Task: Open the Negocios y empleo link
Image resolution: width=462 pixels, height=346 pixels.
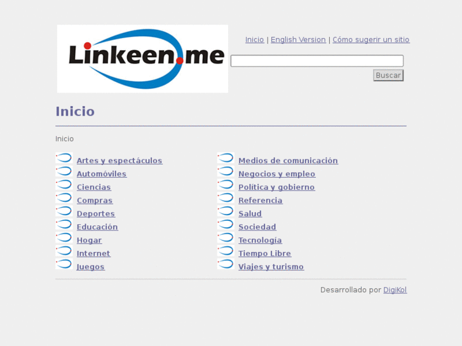Action: (277, 174)
